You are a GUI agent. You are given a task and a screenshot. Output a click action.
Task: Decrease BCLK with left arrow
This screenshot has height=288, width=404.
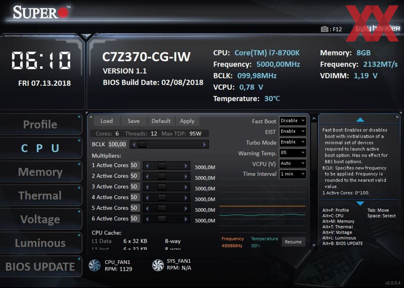pos(134,144)
